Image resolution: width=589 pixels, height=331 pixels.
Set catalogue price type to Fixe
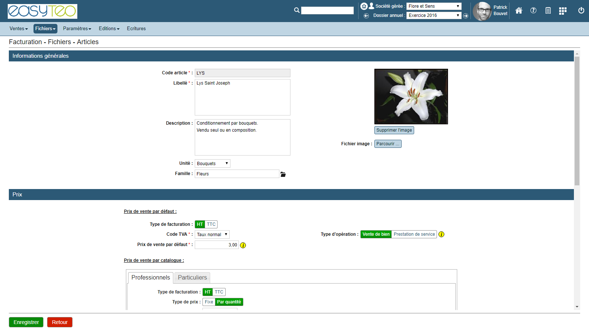click(x=209, y=302)
